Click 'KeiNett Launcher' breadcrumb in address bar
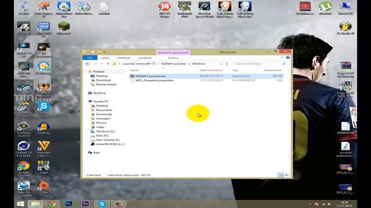 coord(174,64)
